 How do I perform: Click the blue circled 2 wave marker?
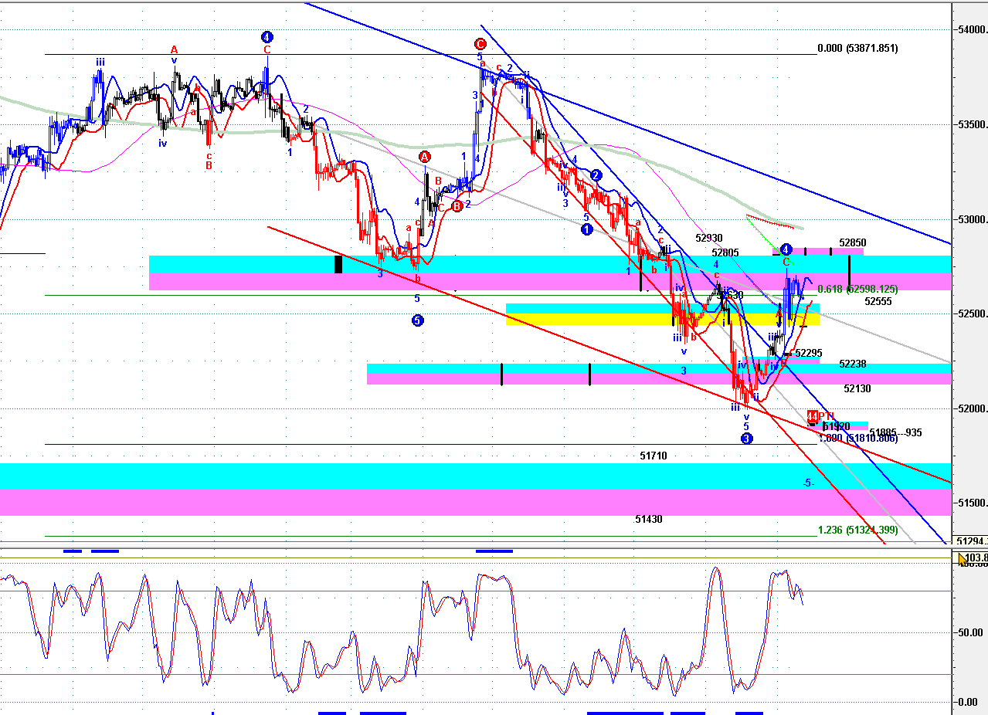pos(596,175)
